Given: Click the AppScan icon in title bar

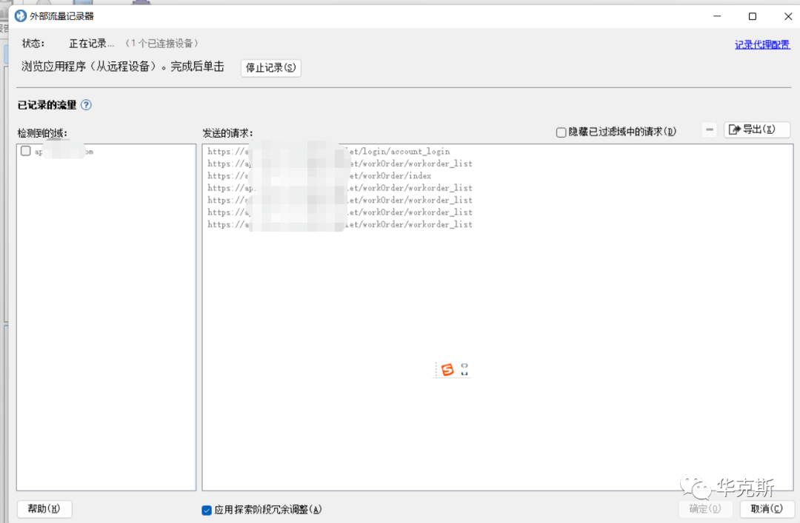Looking at the screenshot, I should (21, 16).
